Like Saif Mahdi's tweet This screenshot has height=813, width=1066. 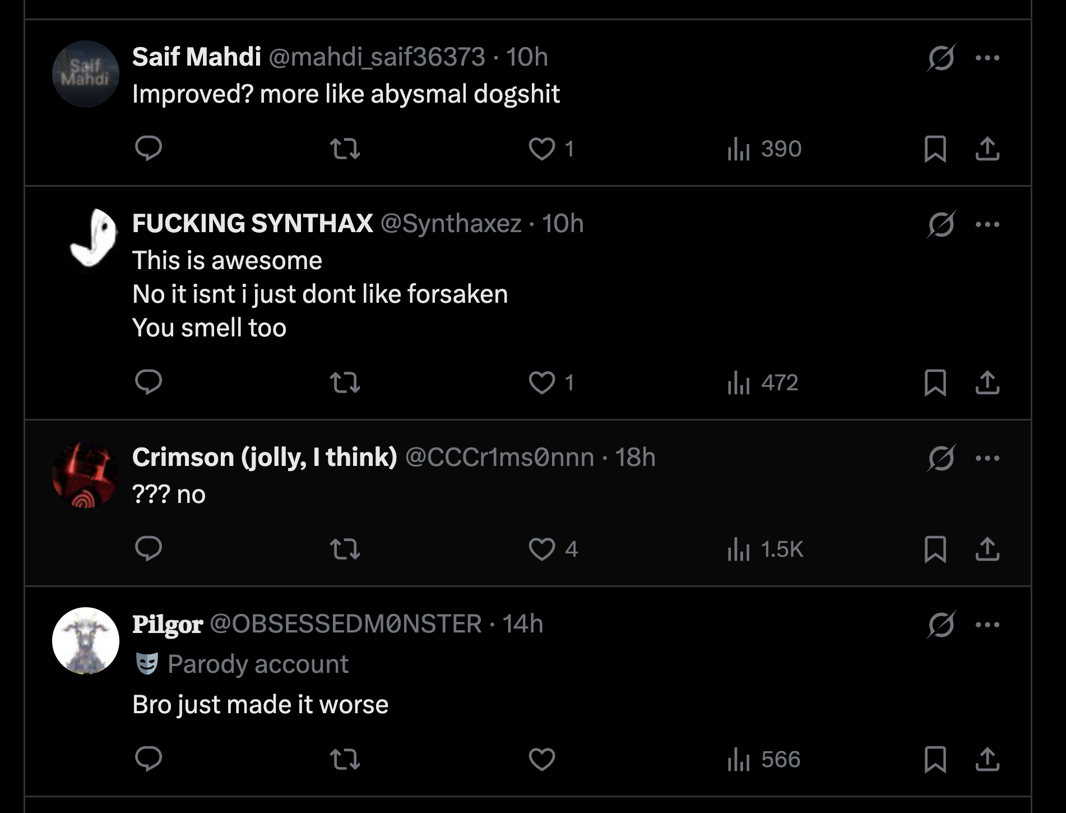tap(542, 149)
